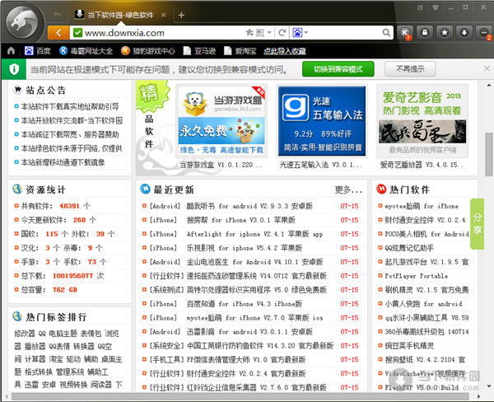Click the orange back arrow button
Screen dimensions: 494x402
[58, 32]
